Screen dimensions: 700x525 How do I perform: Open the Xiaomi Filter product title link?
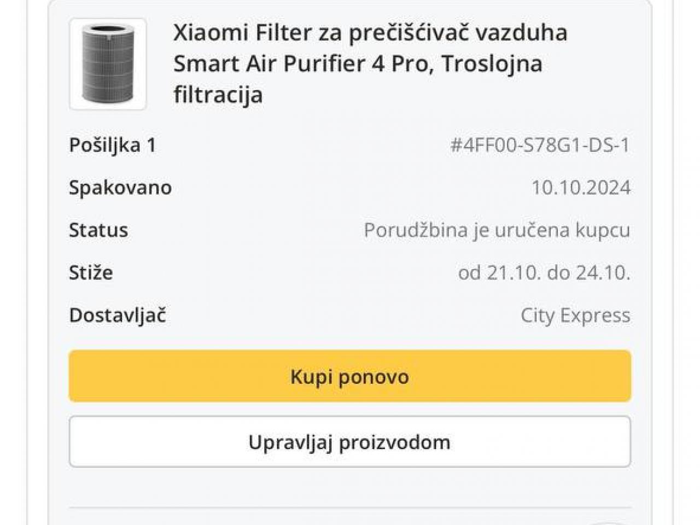click(370, 63)
